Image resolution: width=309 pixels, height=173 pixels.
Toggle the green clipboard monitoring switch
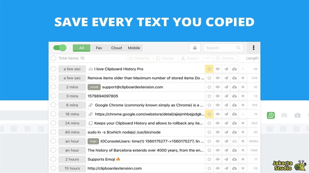(x=60, y=48)
